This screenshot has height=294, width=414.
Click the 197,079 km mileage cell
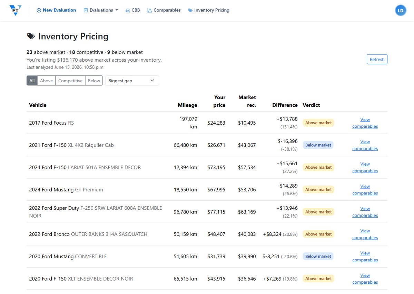tap(188, 123)
